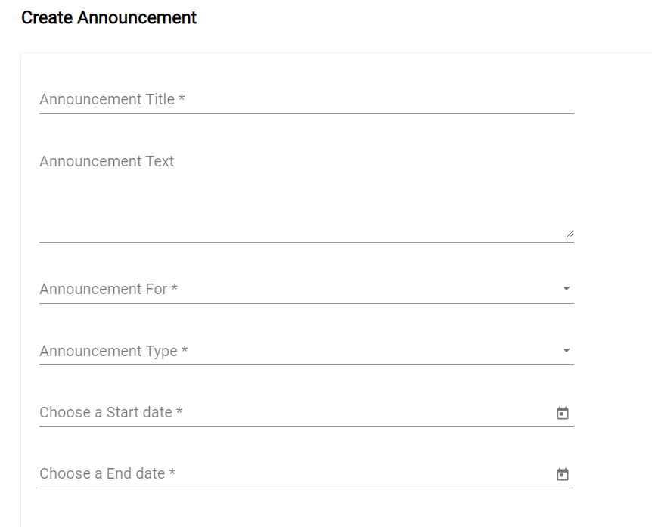Click the "Announcement Type *" label text
The width and height of the screenshot is (652, 527).
coord(108,351)
